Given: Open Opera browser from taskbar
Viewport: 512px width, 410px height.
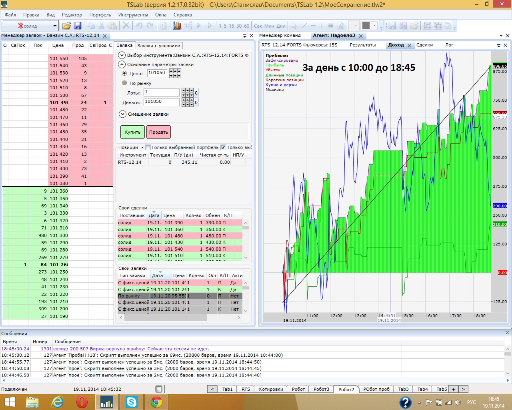Looking at the screenshot, I should pos(82,402).
